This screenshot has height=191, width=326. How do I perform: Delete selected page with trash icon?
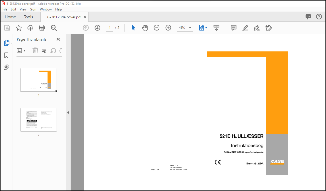pyautogui.click(x=35, y=51)
